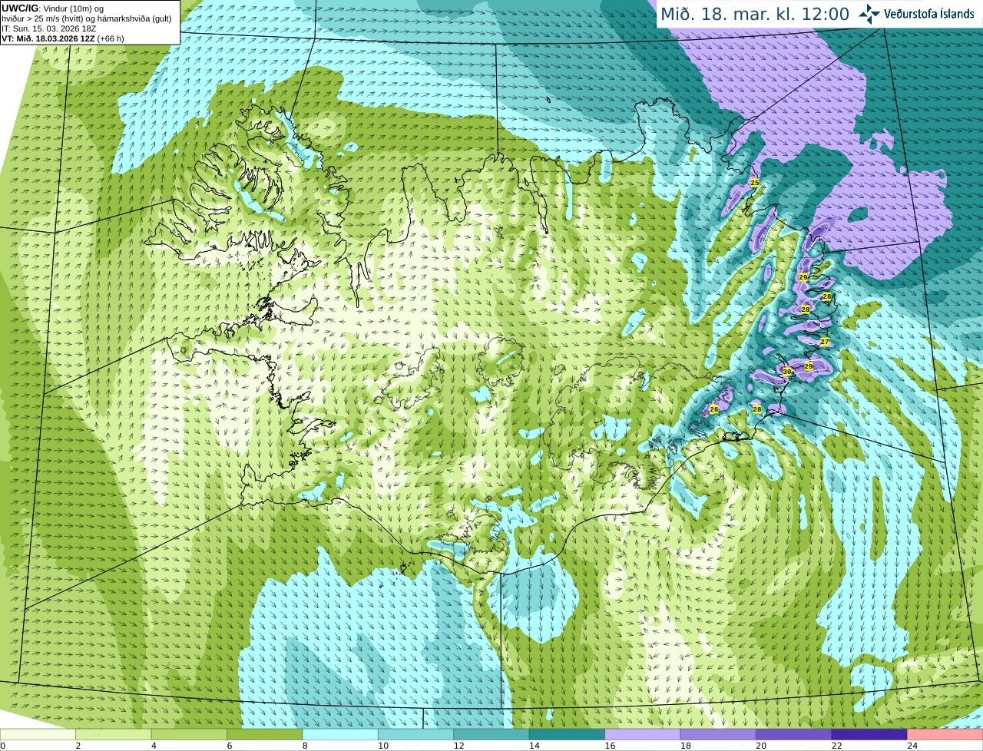The height and width of the screenshot is (751, 983).
Task: Click the legend scale number 8
Action: click(x=305, y=746)
